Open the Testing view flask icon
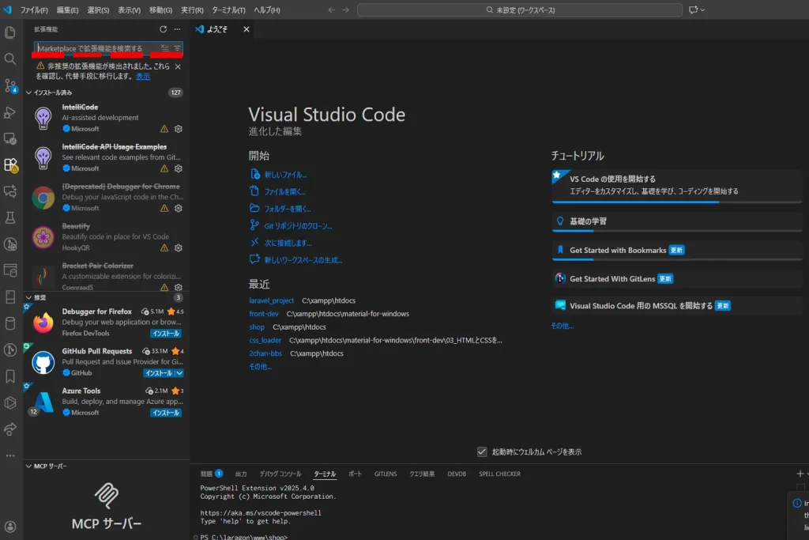Viewport: 809px width, 540px height. point(10,219)
